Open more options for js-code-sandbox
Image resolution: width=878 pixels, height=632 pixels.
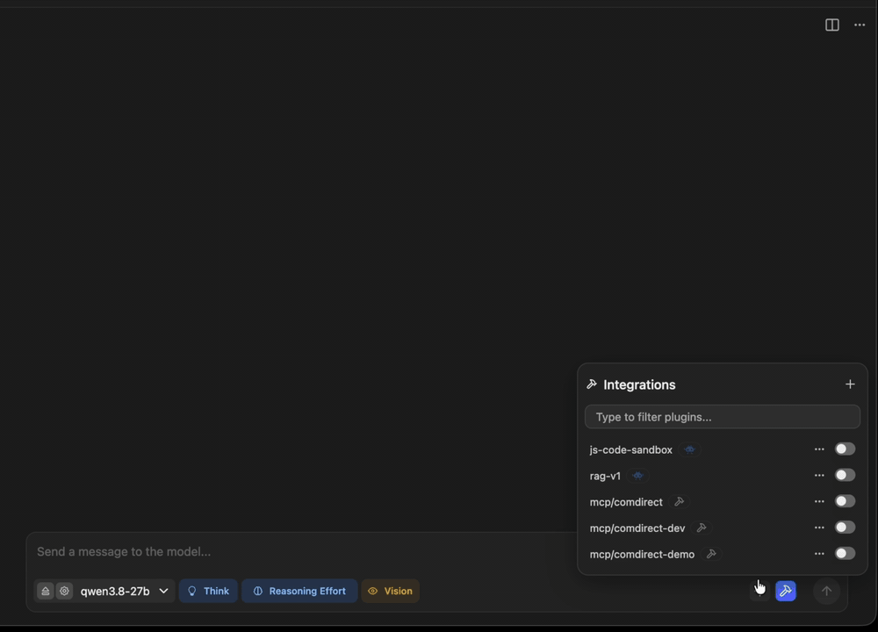click(x=819, y=449)
